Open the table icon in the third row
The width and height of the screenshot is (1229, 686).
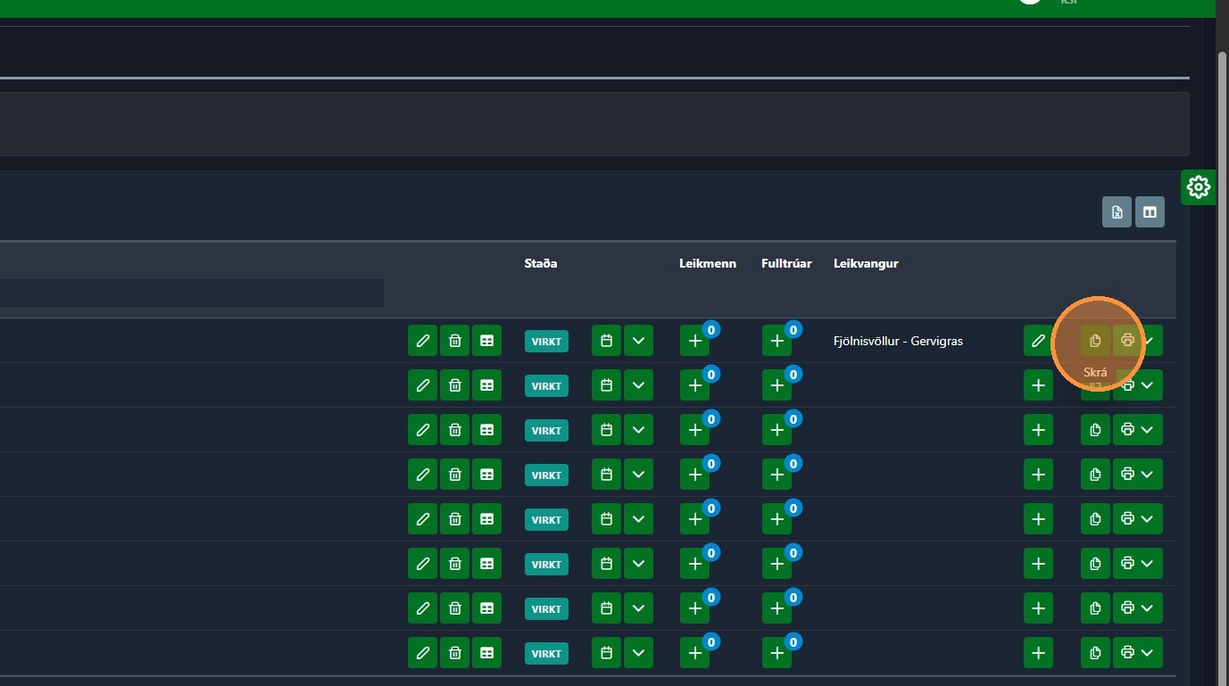click(486, 430)
